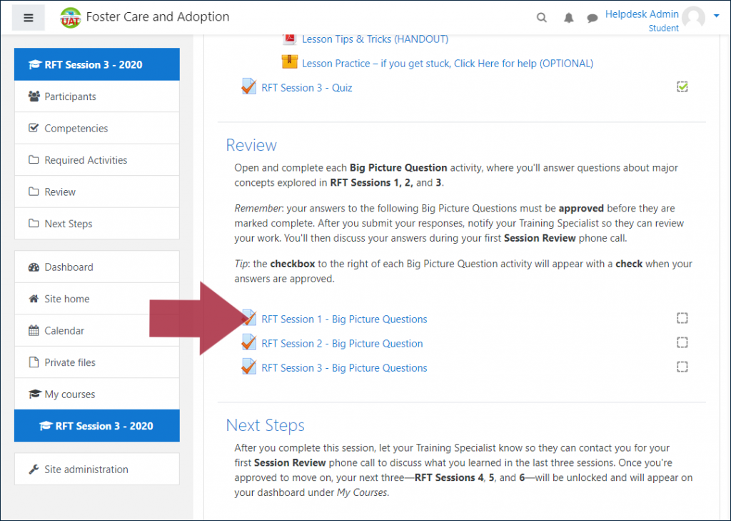This screenshot has height=521, width=731.
Task: Open Lesson Tips & Tricks (HANDOUT) link
Action: click(x=375, y=39)
